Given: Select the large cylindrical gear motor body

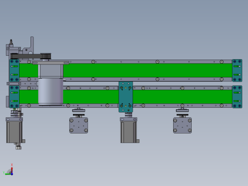Looking at the screenshot, I should (x=51, y=92).
